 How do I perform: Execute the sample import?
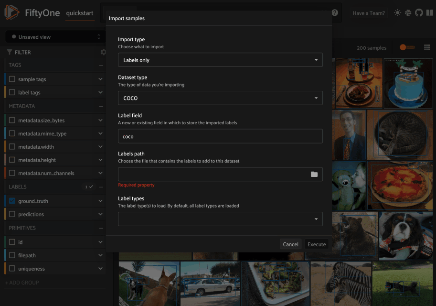(316, 244)
